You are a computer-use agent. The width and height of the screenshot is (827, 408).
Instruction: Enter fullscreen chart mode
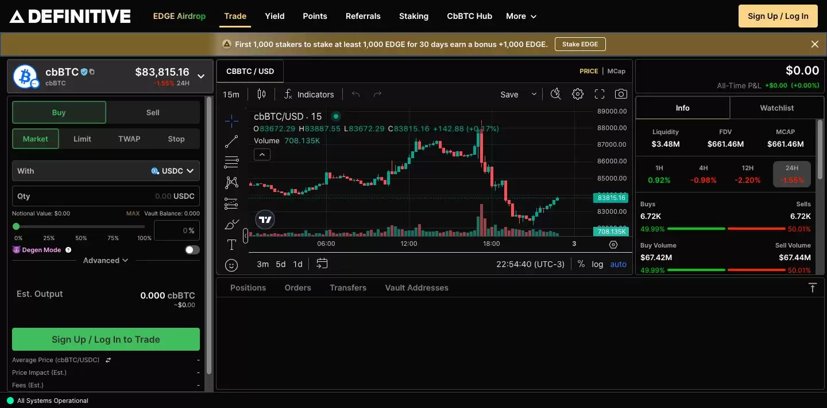coord(600,95)
